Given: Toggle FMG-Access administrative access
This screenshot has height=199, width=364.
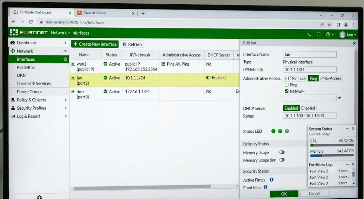Looking at the screenshot, I should pyautogui.click(x=331, y=78).
